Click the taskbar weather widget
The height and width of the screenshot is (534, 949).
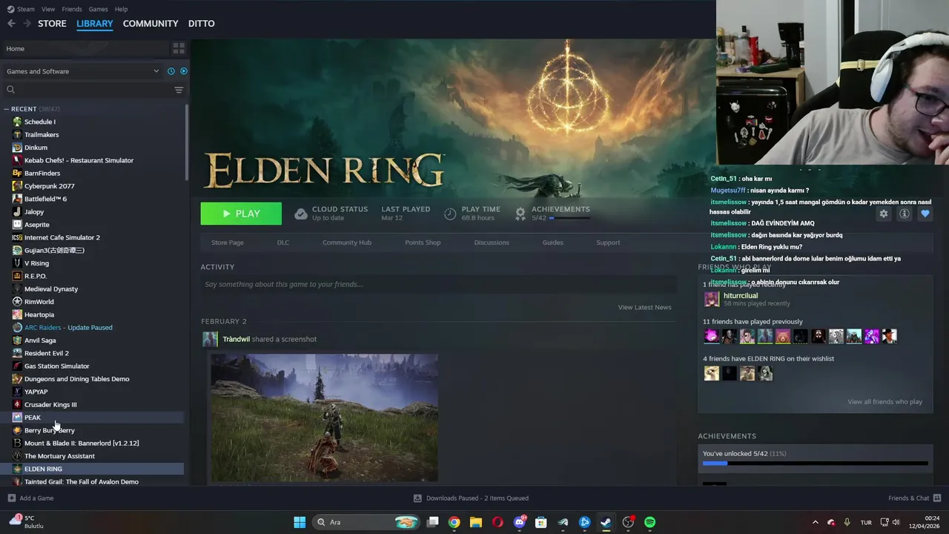[27, 522]
